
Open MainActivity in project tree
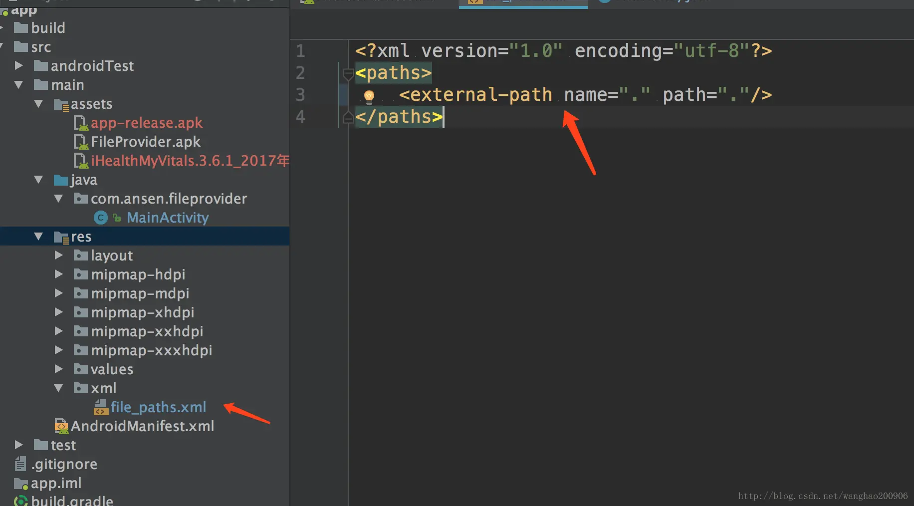click(x=168, y=218)
